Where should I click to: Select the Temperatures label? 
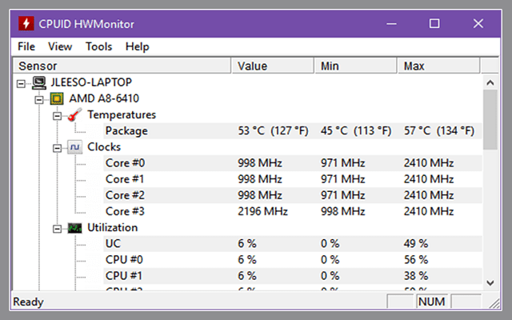pyautogui.click(x=122, y=114)
